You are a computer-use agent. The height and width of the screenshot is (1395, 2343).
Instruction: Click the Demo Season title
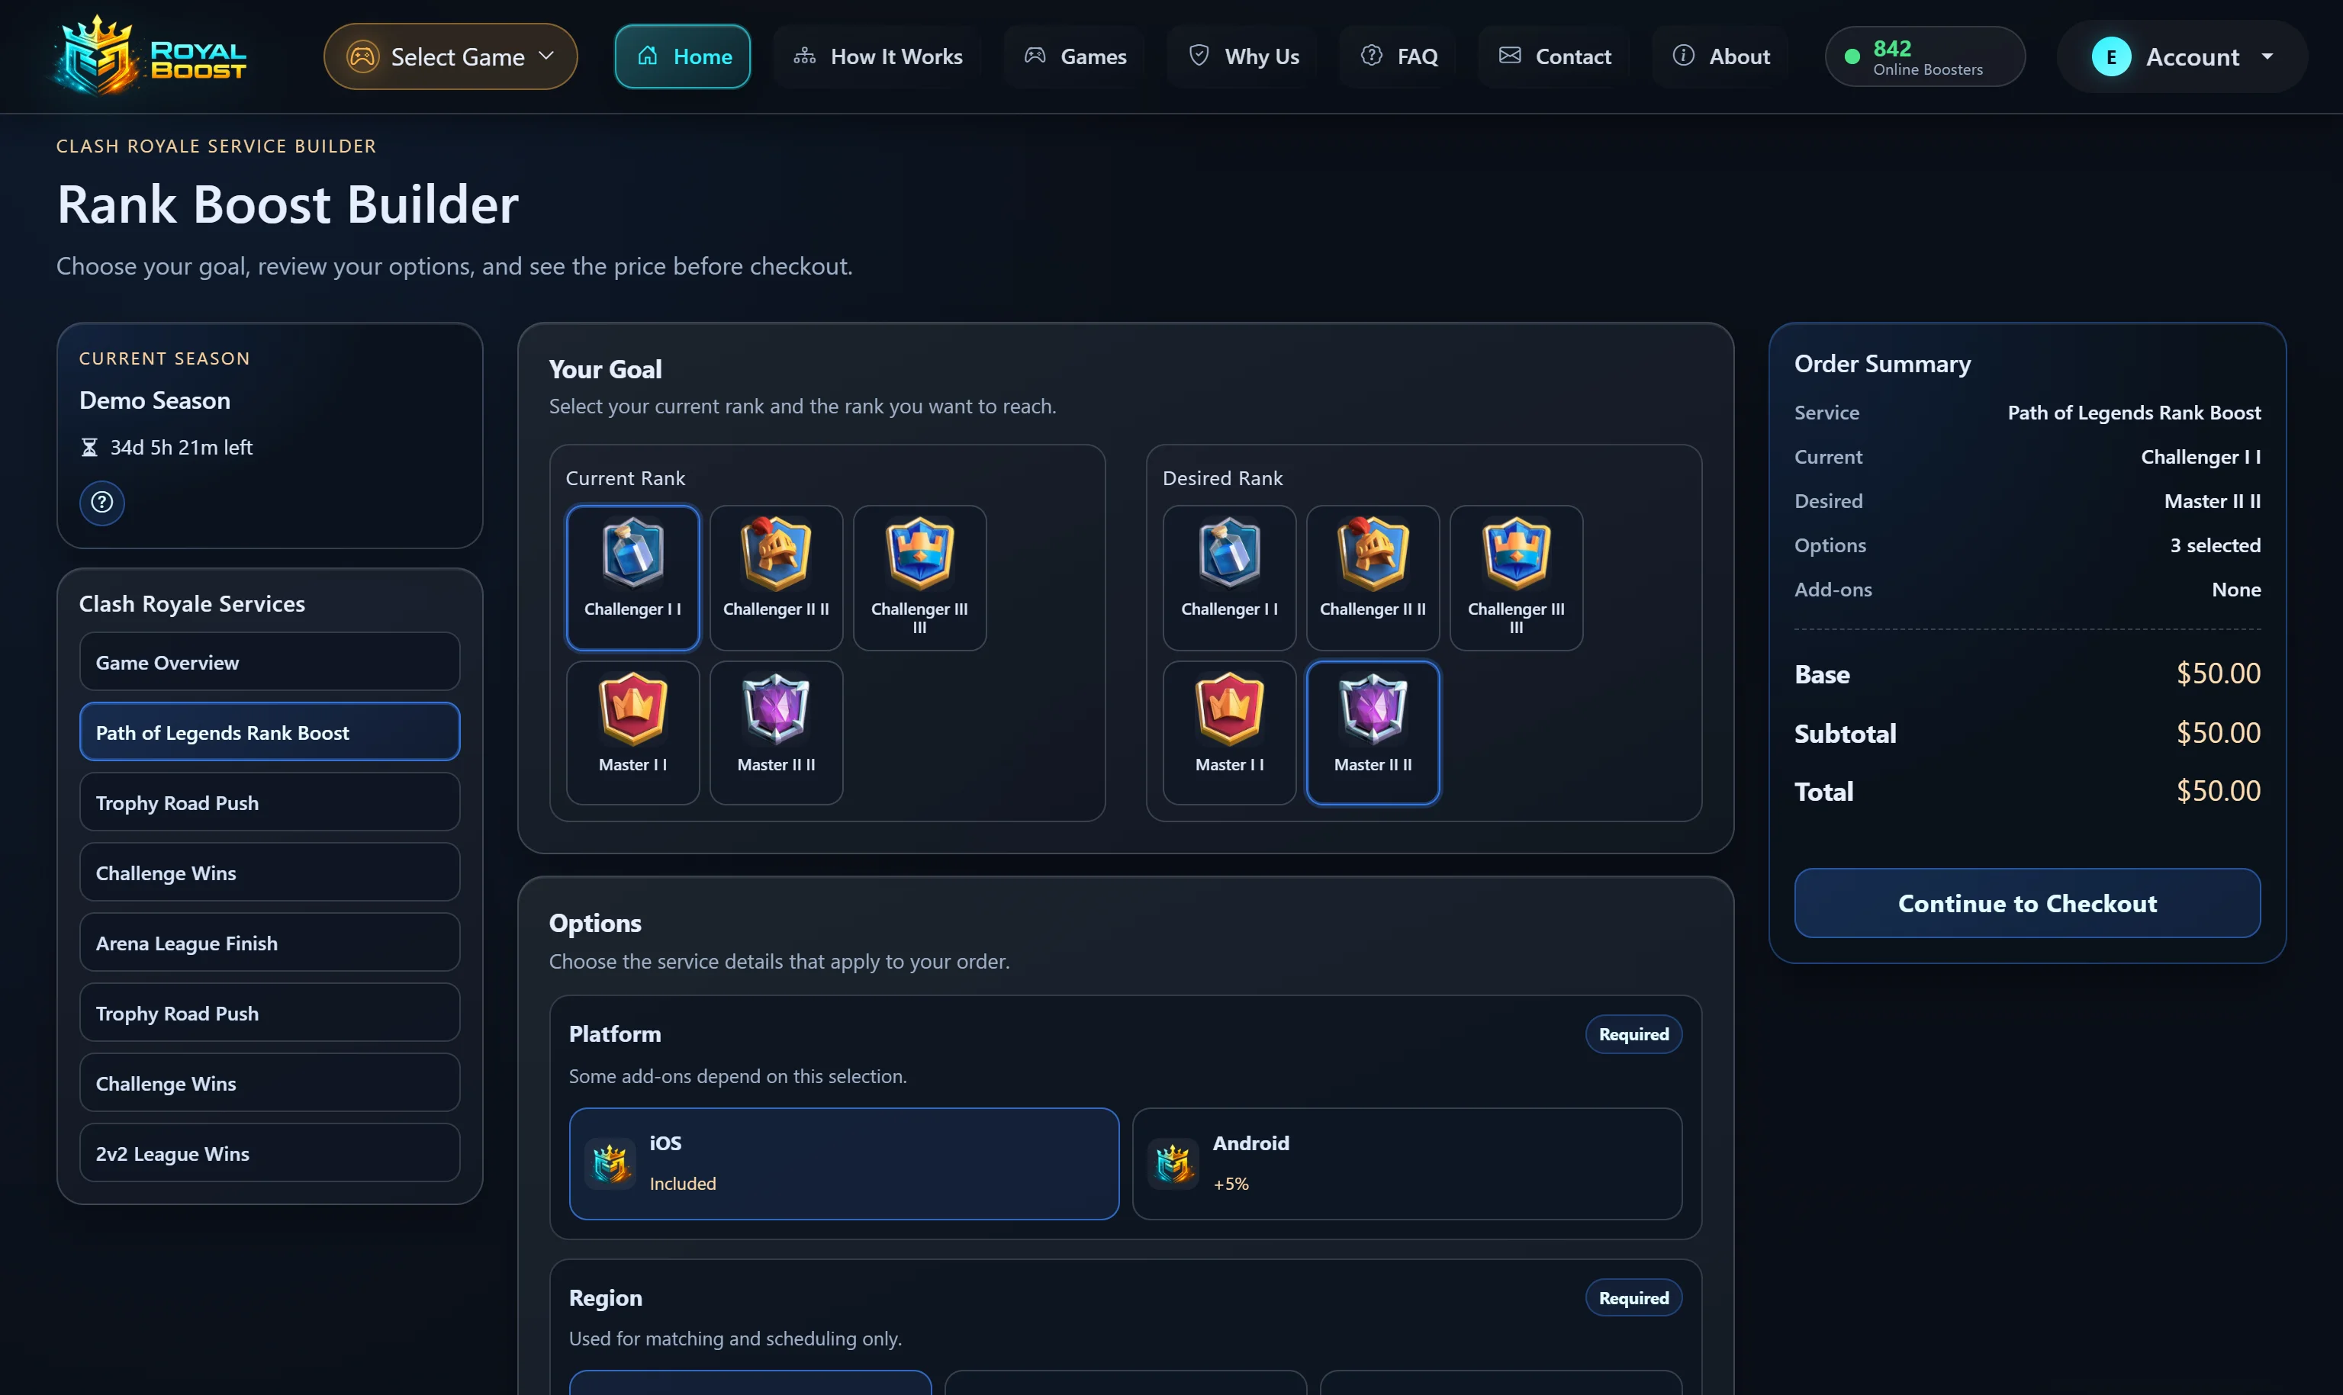(x=155, y=400)
